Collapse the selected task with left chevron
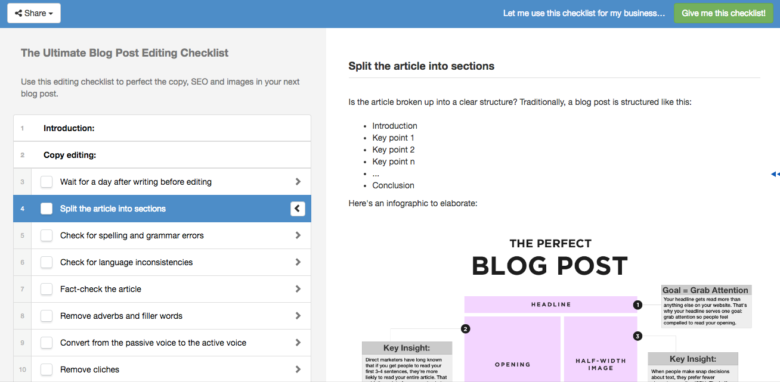Viewport: 780px width, 382px height. pyautogui.click(x=298, y=209)
